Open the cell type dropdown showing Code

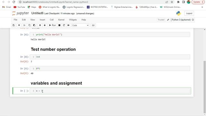pyautogui.click(x=80, y=25)
